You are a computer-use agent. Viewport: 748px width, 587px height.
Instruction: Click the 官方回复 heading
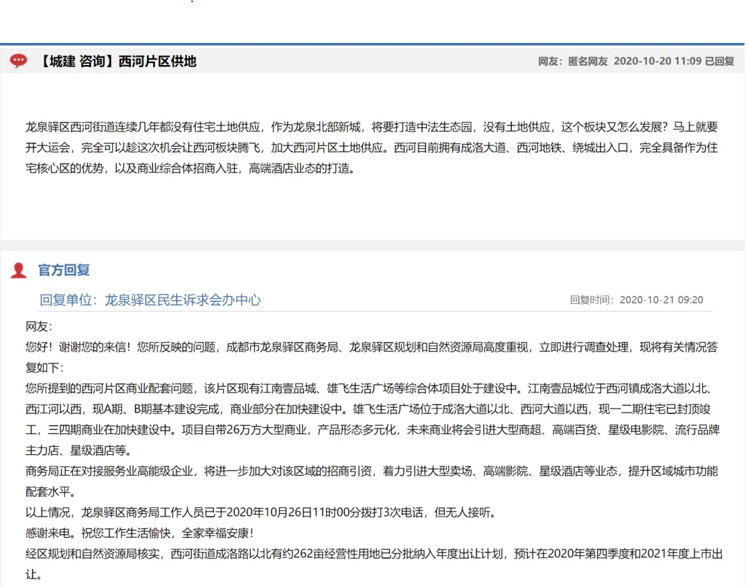click(x=64, y=271)
